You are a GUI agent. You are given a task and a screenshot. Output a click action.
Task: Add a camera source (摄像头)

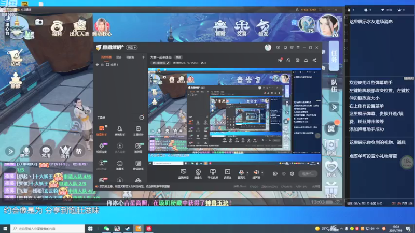pos(198,174)
